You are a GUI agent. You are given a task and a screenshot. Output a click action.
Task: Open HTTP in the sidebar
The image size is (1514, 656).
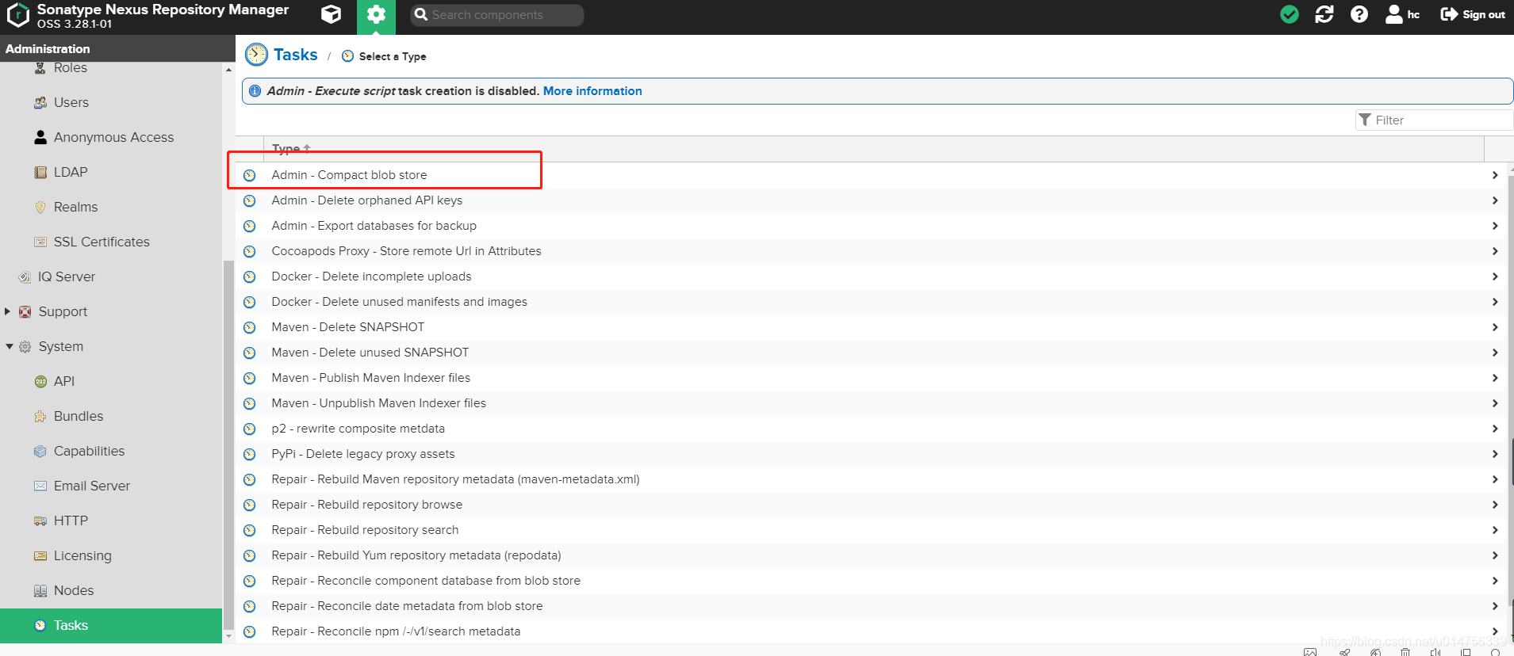tap(70, 521)
